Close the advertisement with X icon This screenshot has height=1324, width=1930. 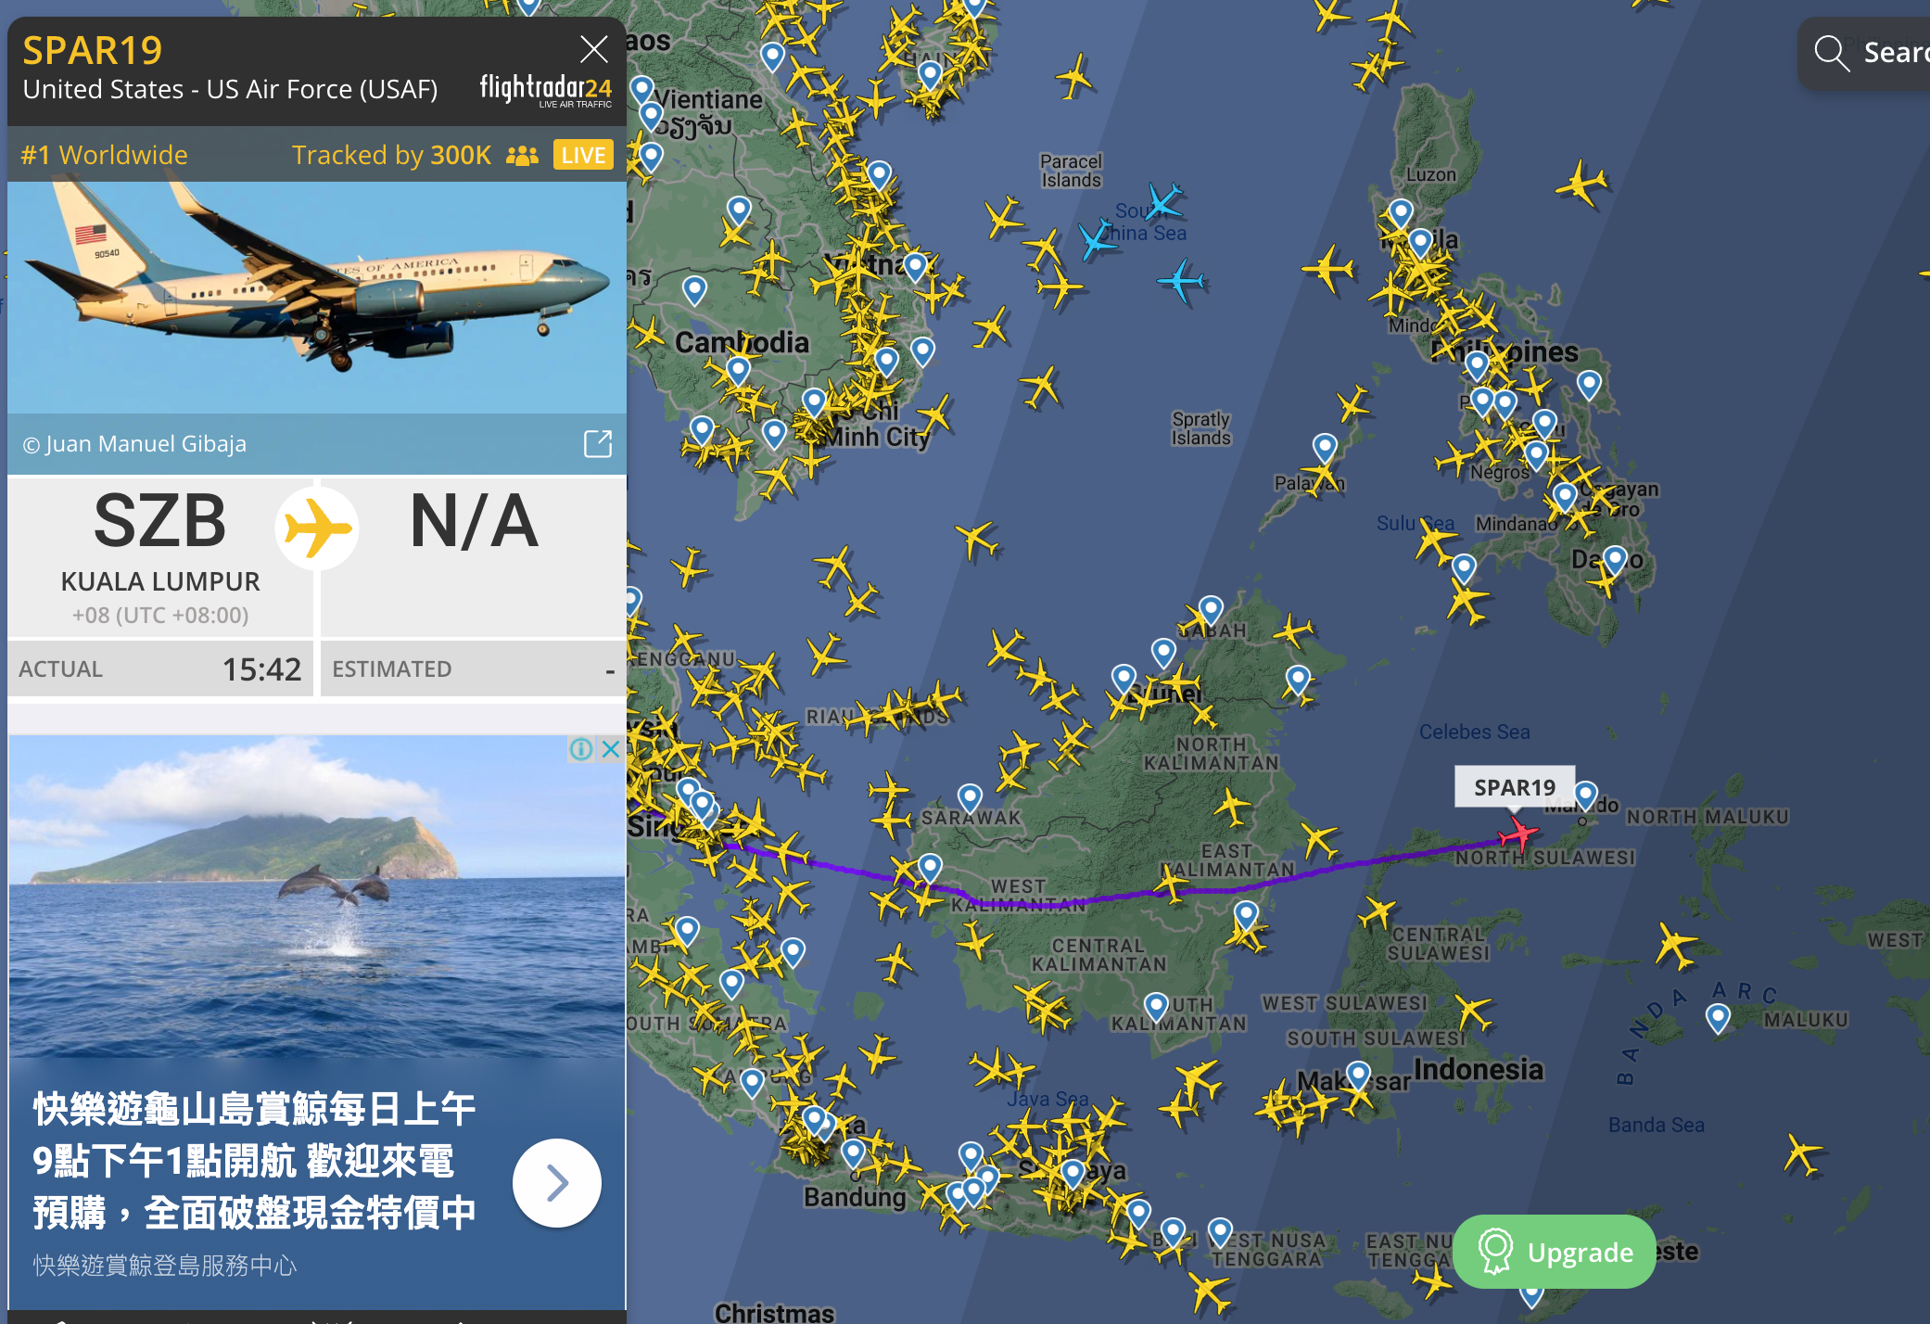pyautogui.click(x=611, y=749)
